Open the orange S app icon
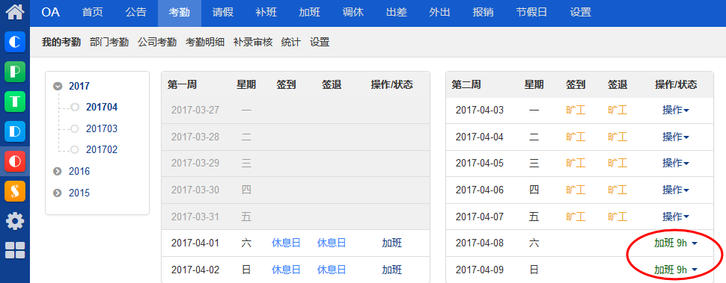 pos(15,191)
